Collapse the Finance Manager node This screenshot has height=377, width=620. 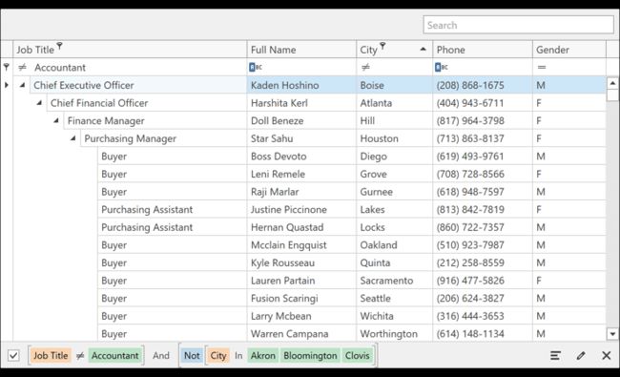tap(56, 120)
